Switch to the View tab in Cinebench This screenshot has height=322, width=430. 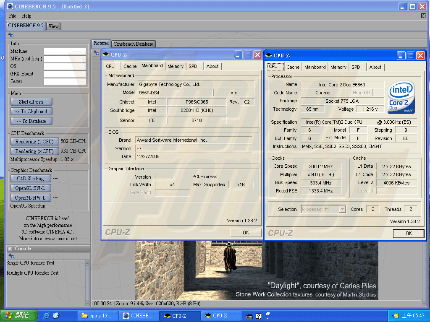pyautogui.click(x=53, y=26)
